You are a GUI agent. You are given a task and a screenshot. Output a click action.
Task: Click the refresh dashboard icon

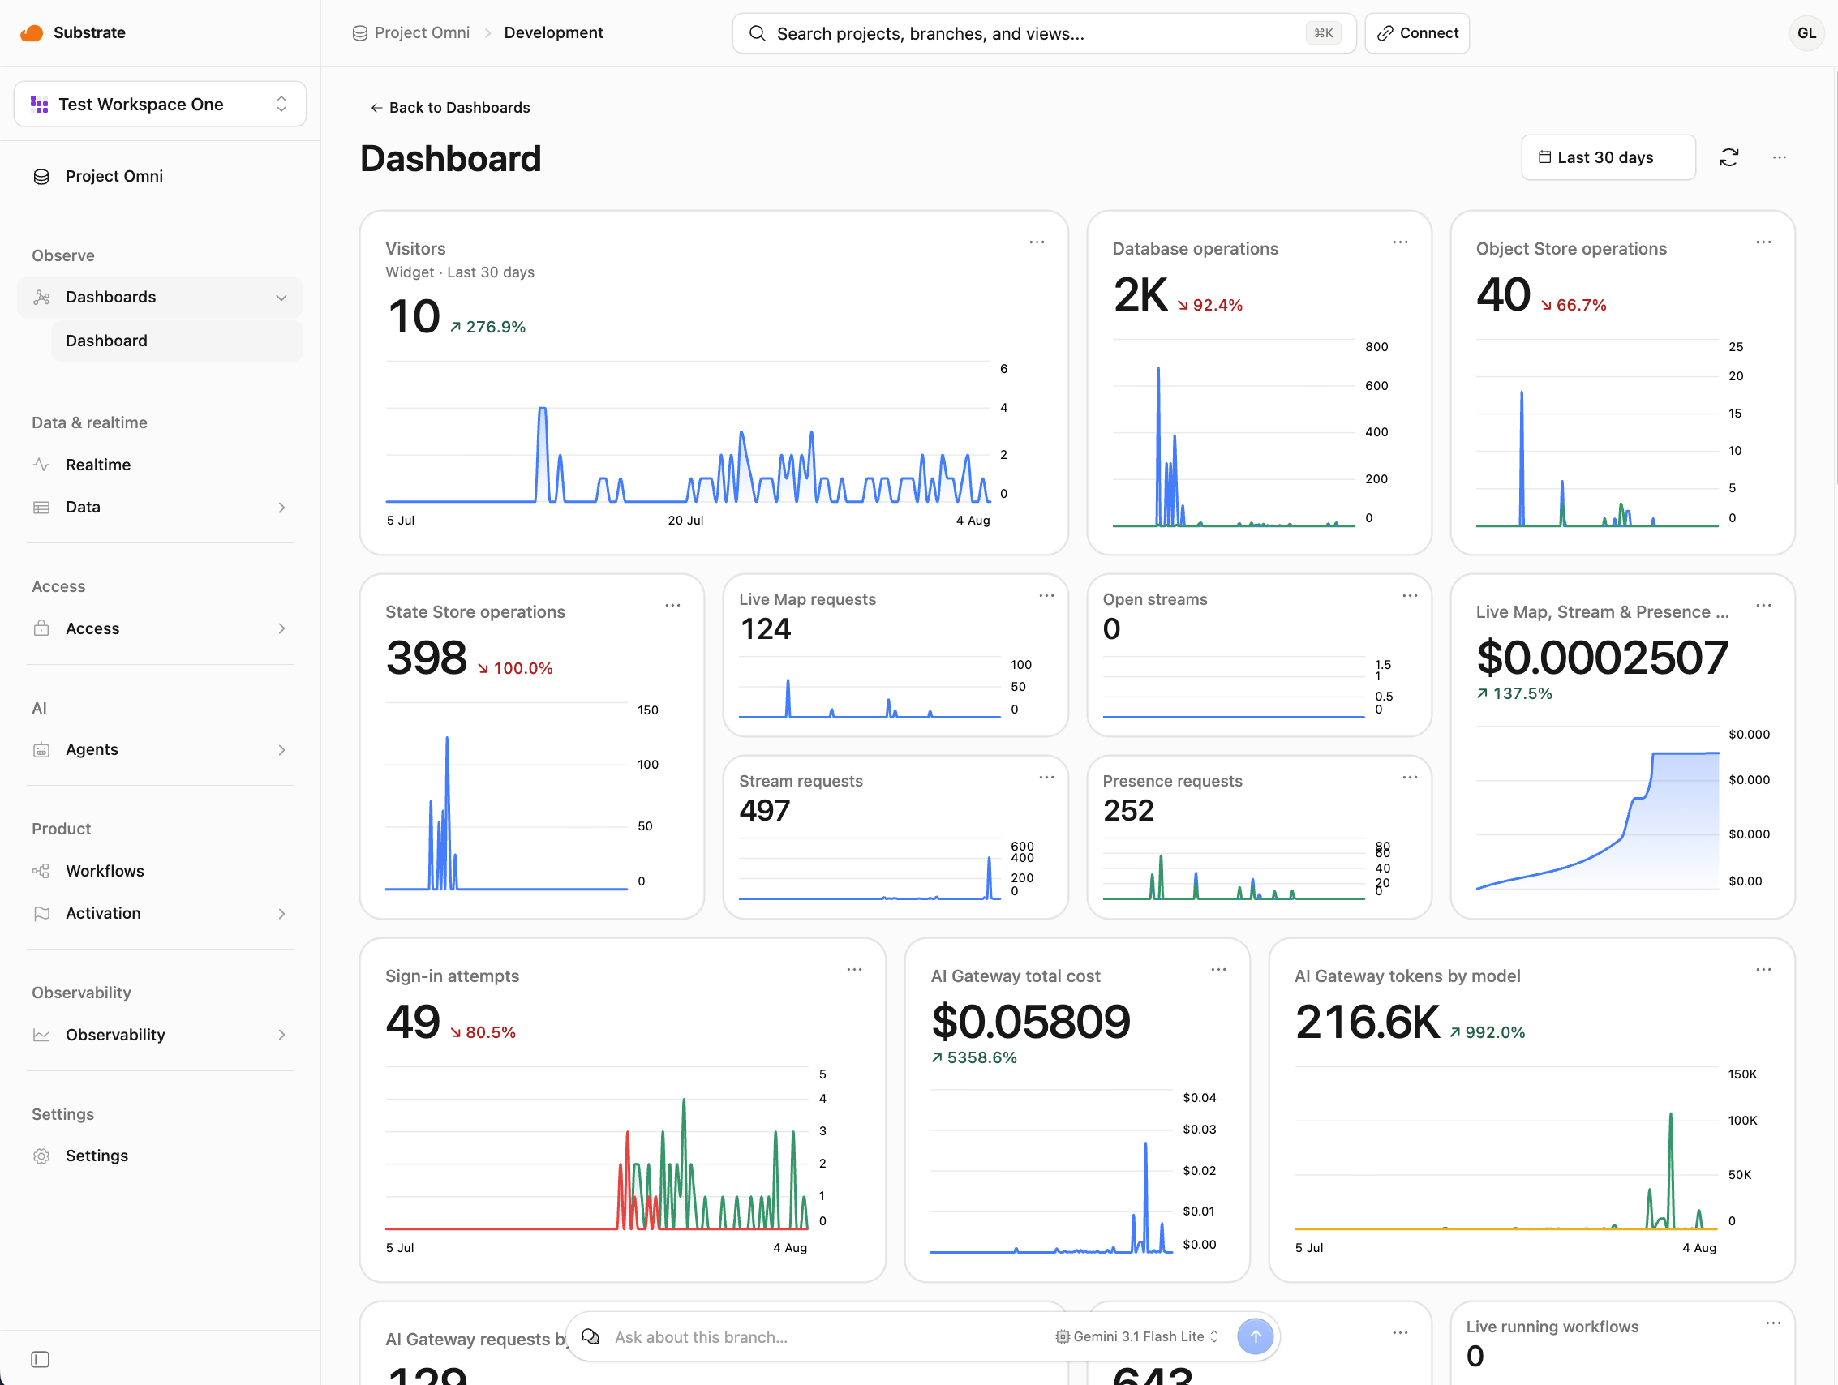(1729, 157)
